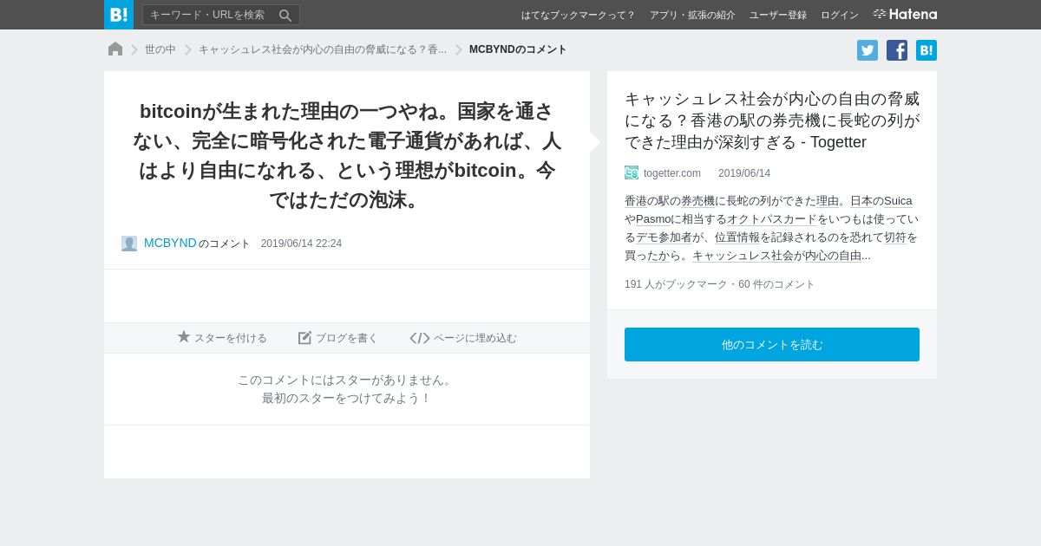Screen dimensions: 1041x546
Task: Click togetter.com favicon icon
Action: coord(632,172)
